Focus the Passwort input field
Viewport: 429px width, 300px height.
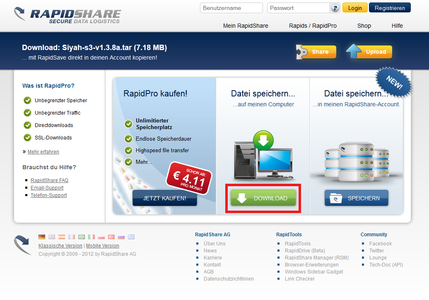tap(299, 8)
